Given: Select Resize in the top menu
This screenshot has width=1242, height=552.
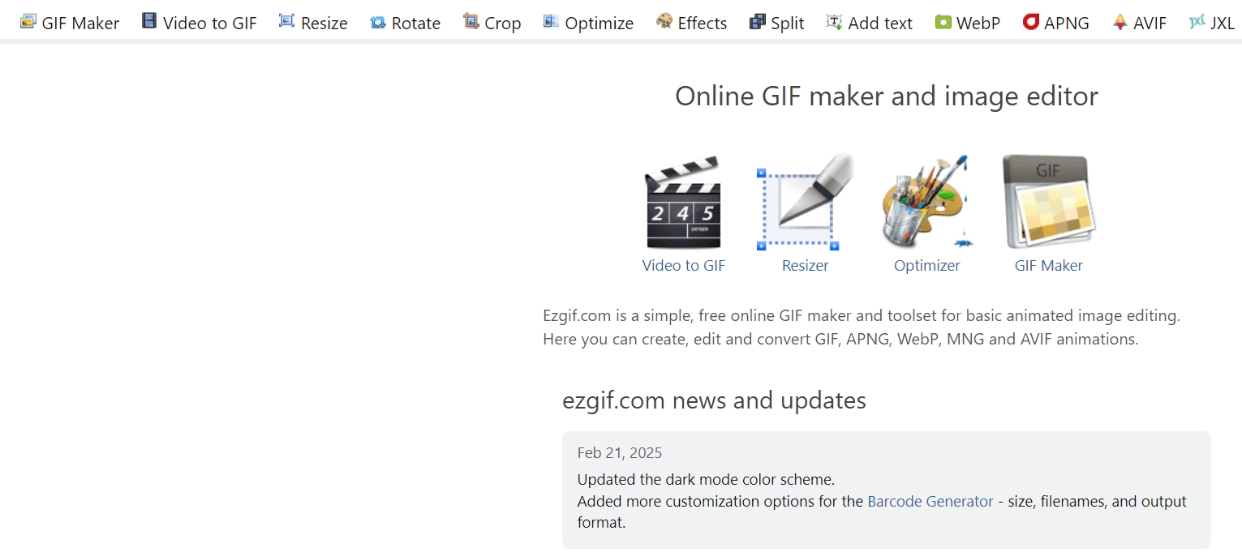Looking at the screenshot, I should click(324, 24).
